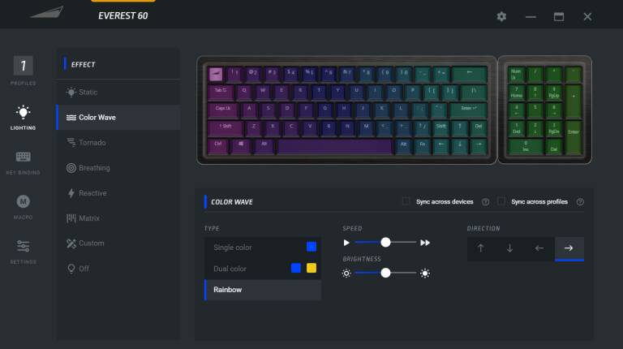The width and height of the screenshot is (623, 349).
Task: Open the Key Binding section
Action: tap(23, 162)
